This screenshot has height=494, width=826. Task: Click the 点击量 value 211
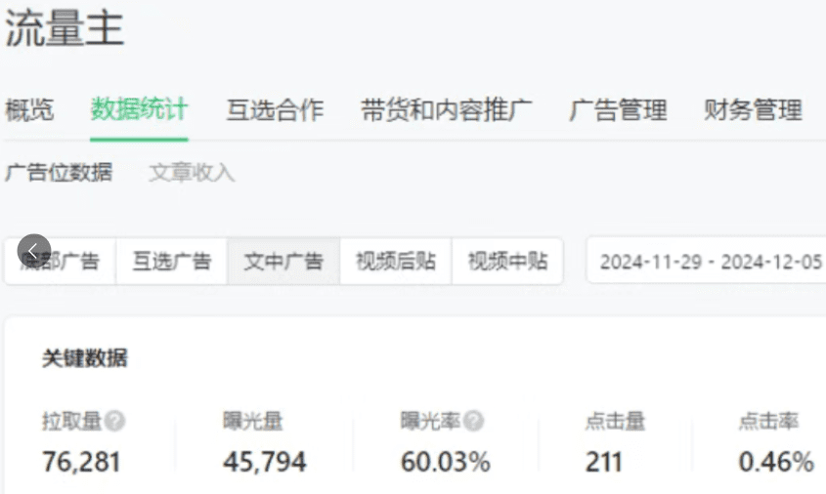point(603,461)
